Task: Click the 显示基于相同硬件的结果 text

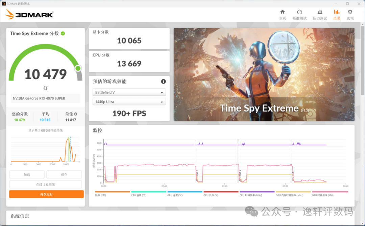Action: (x=45, y=130)
